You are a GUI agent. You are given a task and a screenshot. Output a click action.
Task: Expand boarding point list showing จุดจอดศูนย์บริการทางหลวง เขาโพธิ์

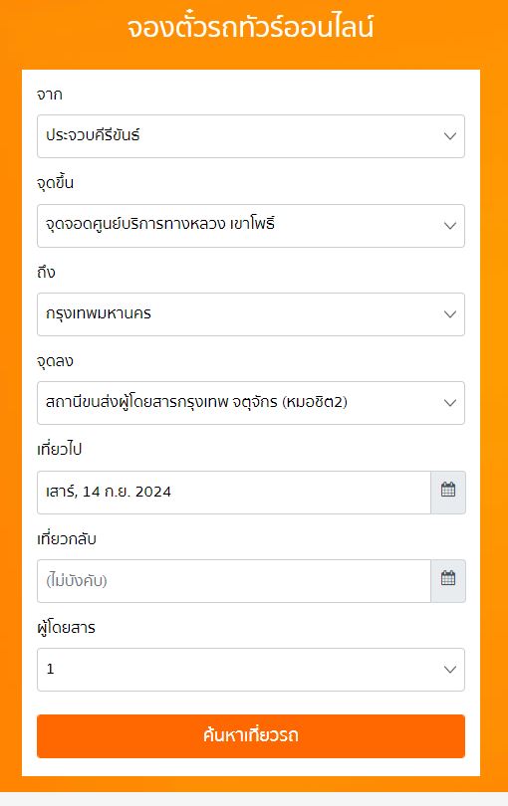tap(251, 226)
